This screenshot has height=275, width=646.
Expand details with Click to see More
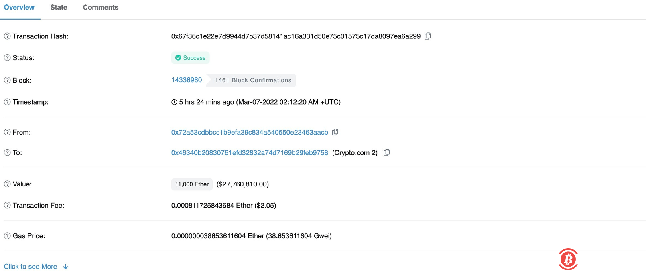(x=30, y=266)
